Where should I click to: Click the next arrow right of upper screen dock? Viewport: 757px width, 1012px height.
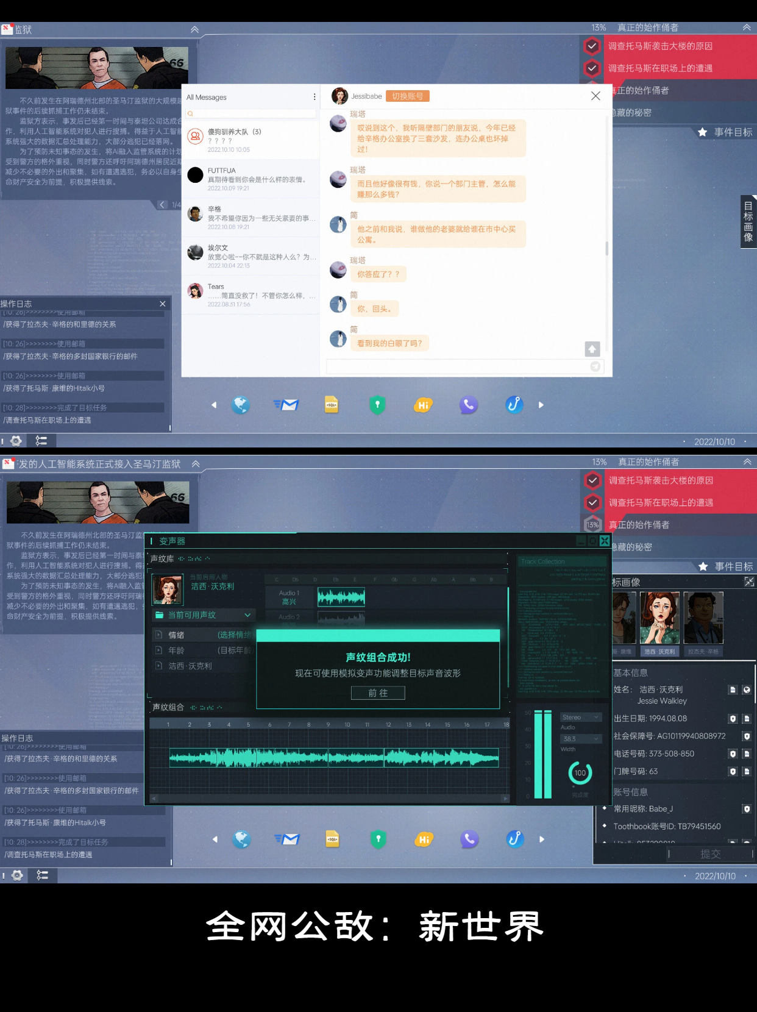point(541,405)
